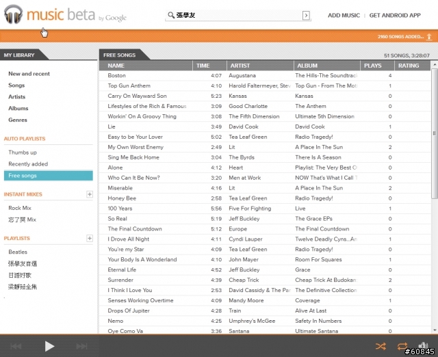Screen dimensions: 438x357
Task: Open the 日語好歌 playlist
Action: pos(20,275)
